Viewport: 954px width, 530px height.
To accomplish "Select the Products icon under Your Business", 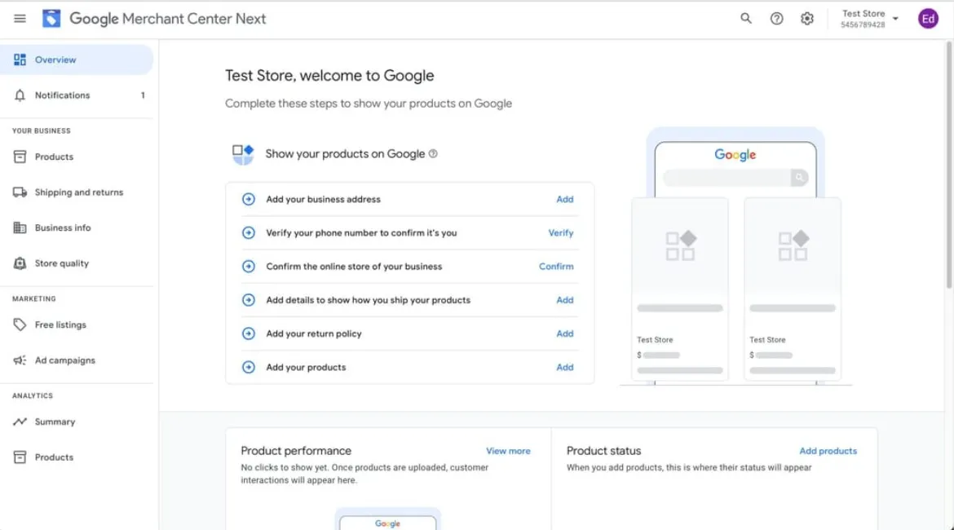I will click(19, 157).
